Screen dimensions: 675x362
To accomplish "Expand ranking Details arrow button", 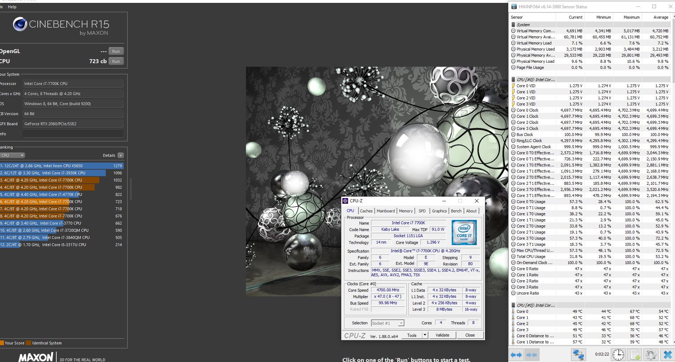I will [120, 155].
